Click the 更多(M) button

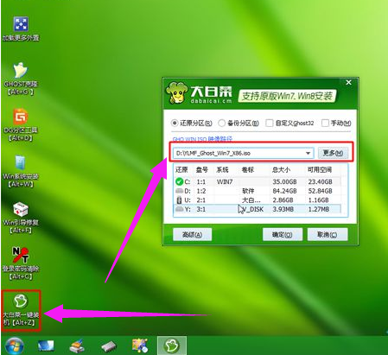(x=333, y=153)
